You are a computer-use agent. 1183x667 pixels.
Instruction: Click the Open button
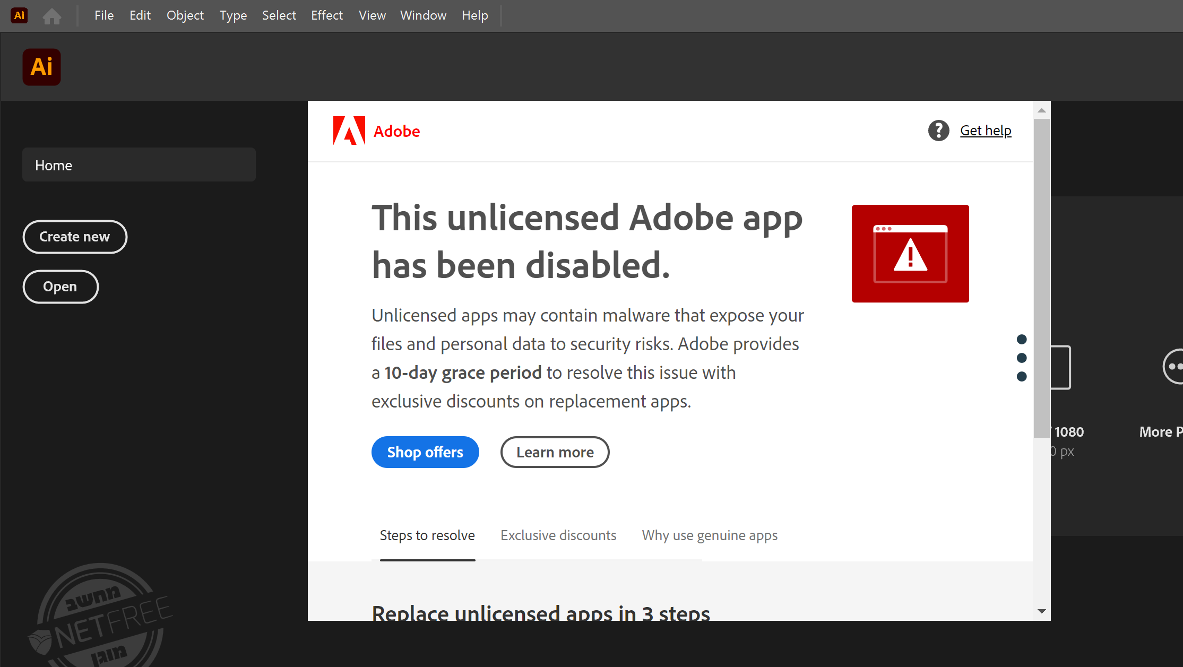click(x=61, y=287)
